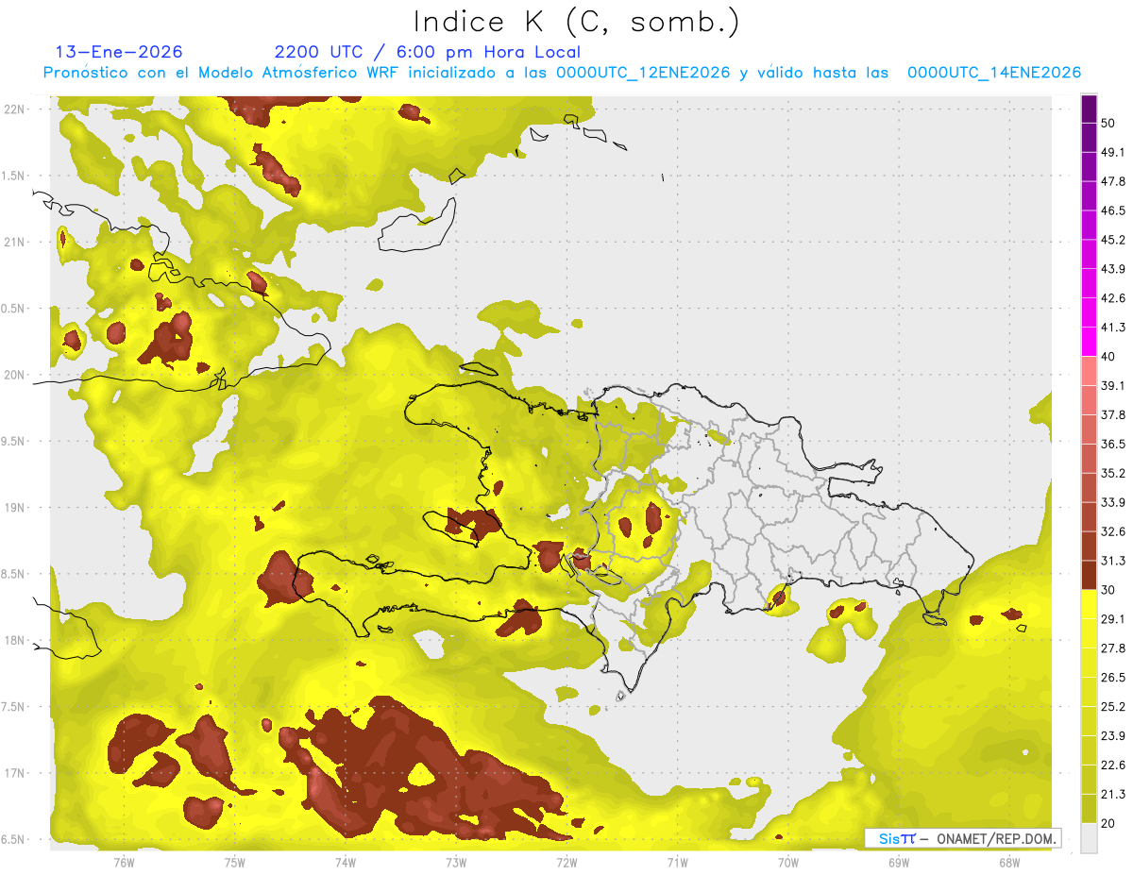The height and width of the screenshot is (875, 1133).
Task: Click the "42.6" color scale label
Action: 1113,298
